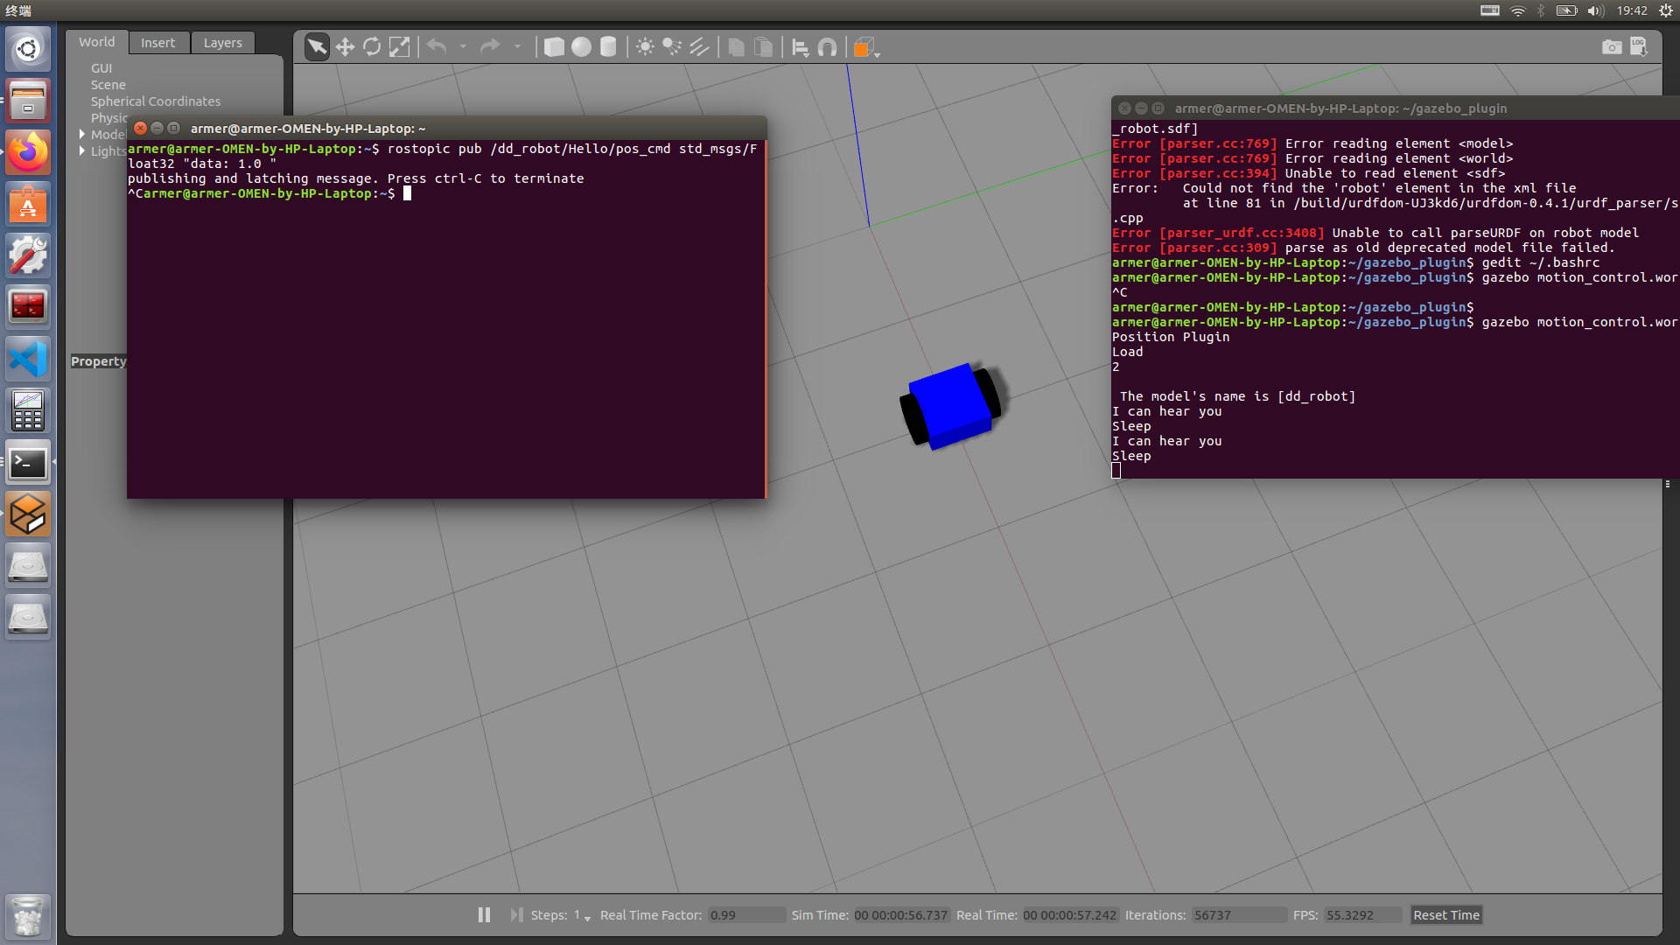Click the log recording icon

pos(1639,47)
